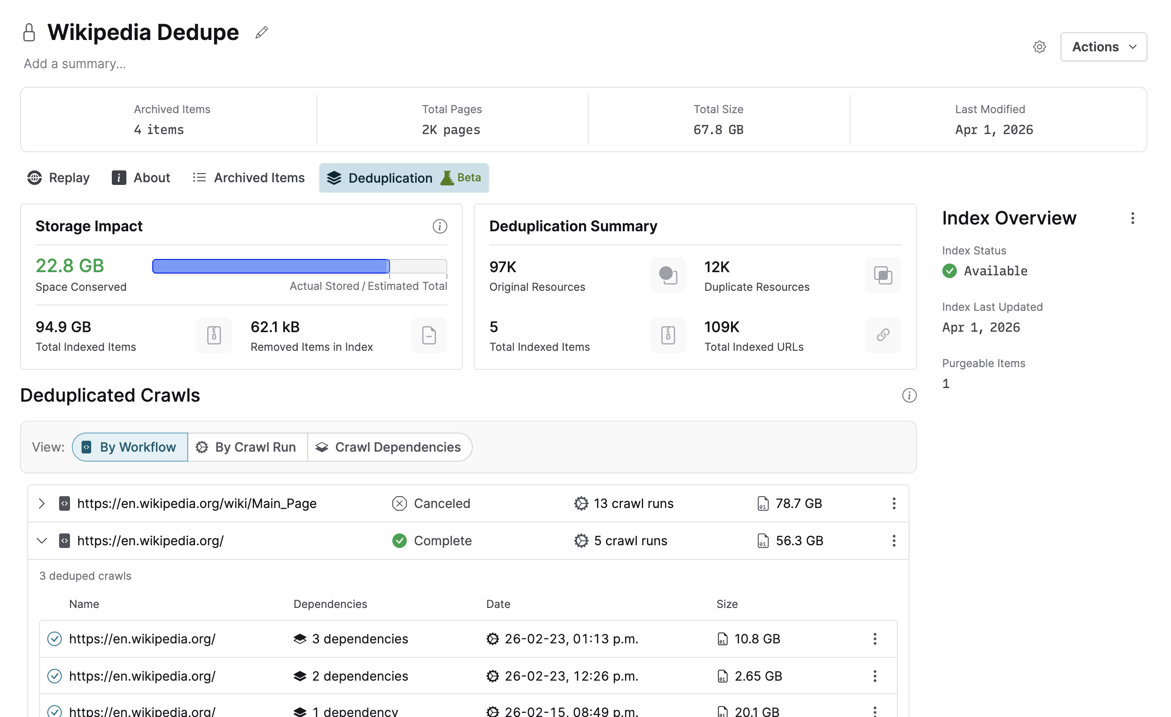The image size is (1171, 717).
Task: Click the lock icon next to Wikipedia Dedupe
Action: (x=29, y=32)
